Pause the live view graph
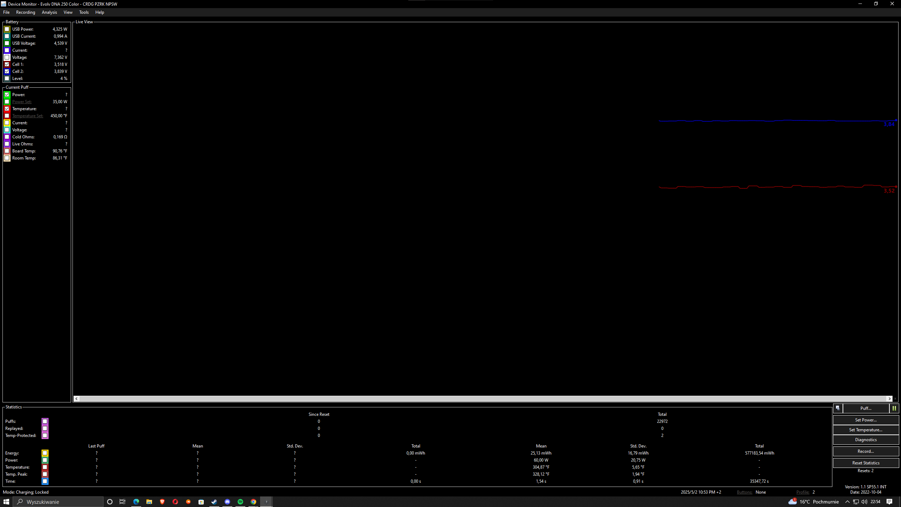This screenshot has height=507, width=901. [894, 408]
